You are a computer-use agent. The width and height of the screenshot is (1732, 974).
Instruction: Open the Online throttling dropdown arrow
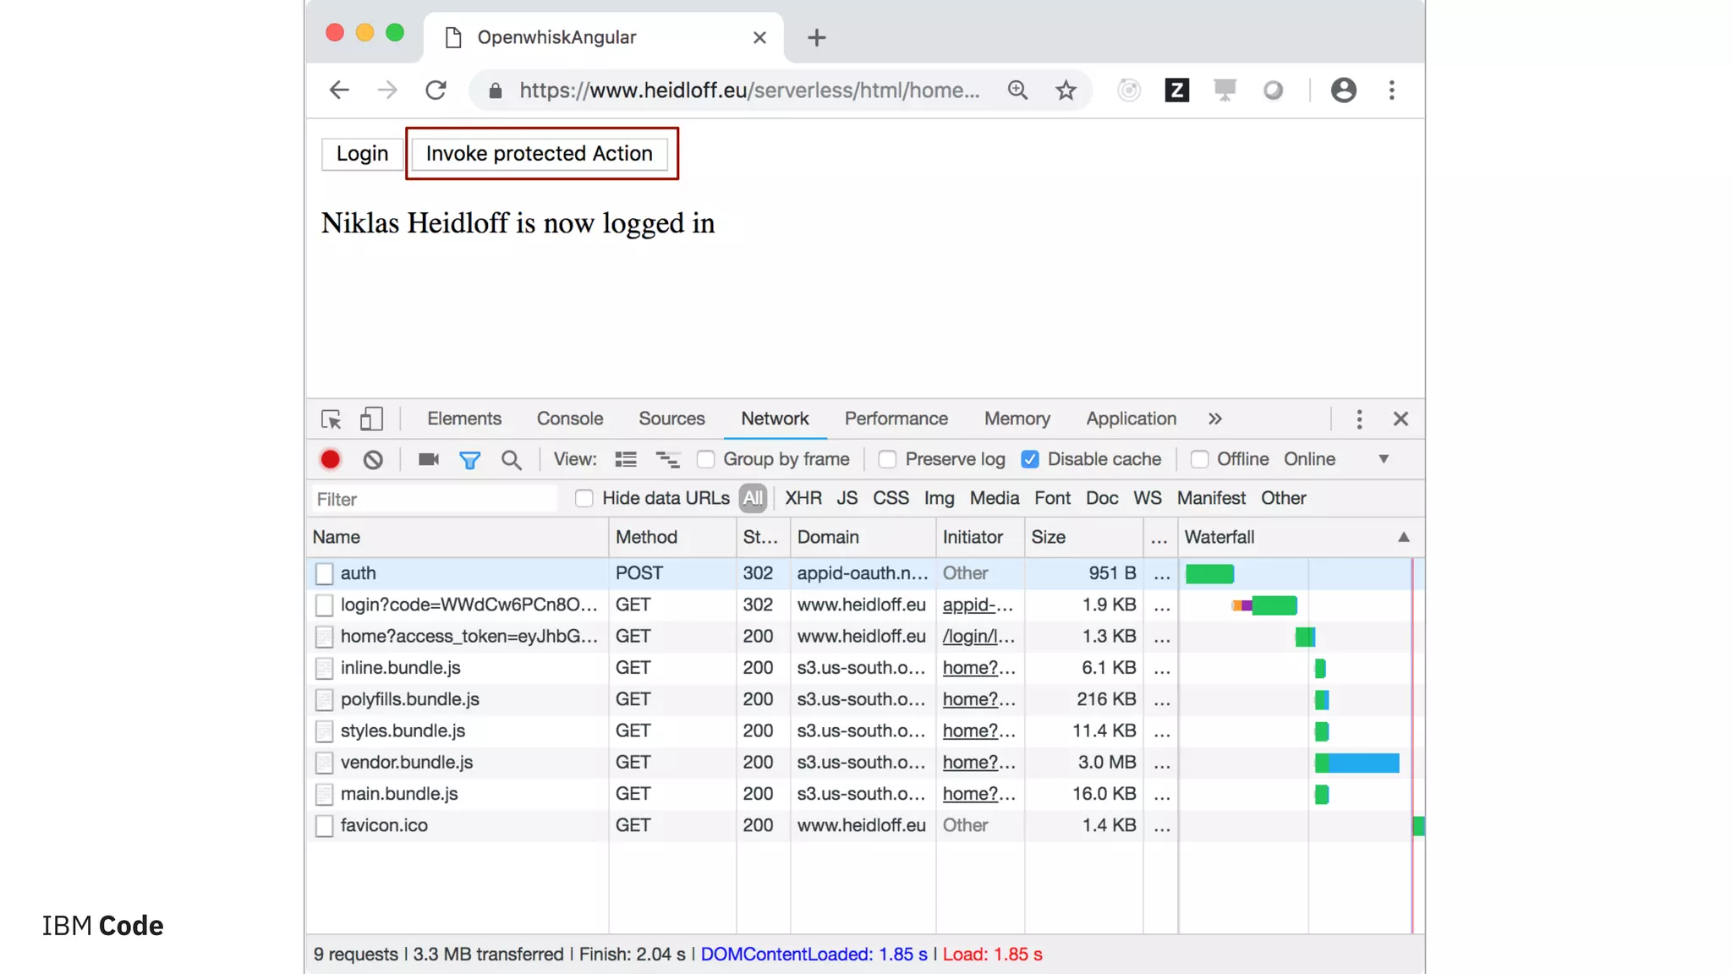(1384, 459)
